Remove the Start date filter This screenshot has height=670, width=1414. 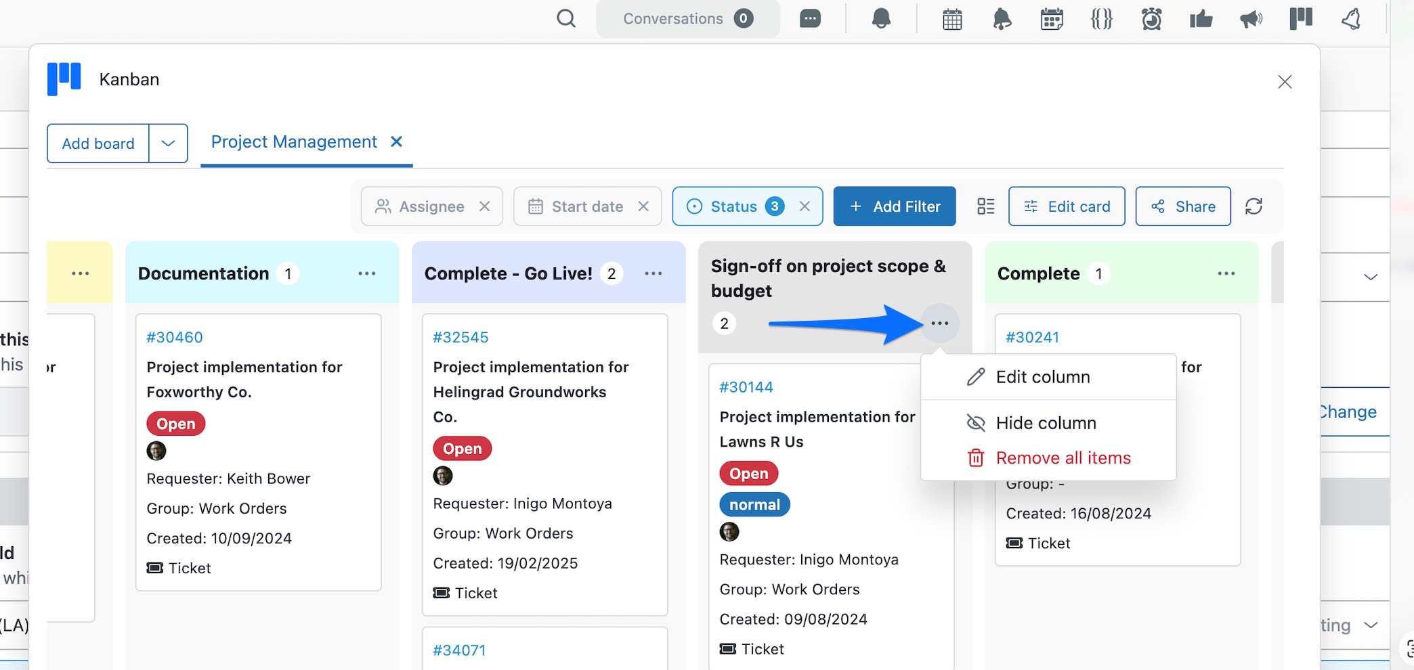(643, 206)
